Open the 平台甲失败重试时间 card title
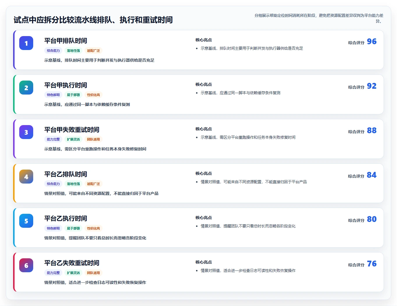Viewport: 397px width, 306px height. point(72,130)
